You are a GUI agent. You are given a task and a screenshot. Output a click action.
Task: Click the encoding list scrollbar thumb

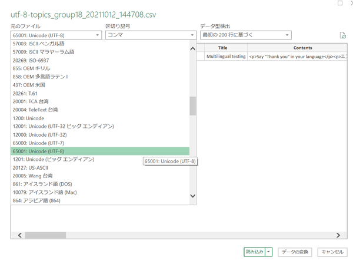coord(193,106)
